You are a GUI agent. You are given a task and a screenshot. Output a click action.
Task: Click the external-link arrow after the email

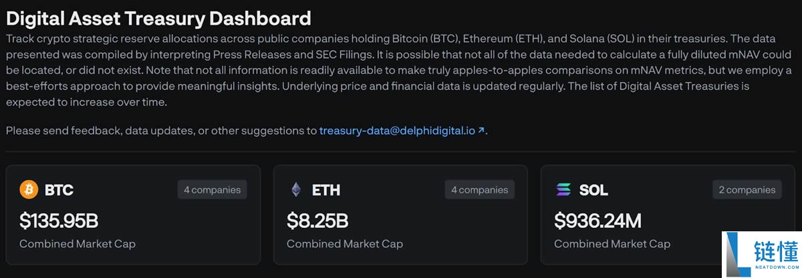481,131
